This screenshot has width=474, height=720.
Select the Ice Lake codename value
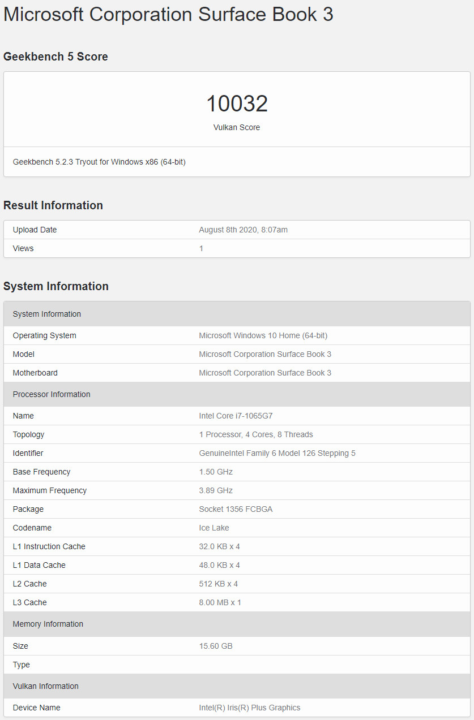point(214,528)
